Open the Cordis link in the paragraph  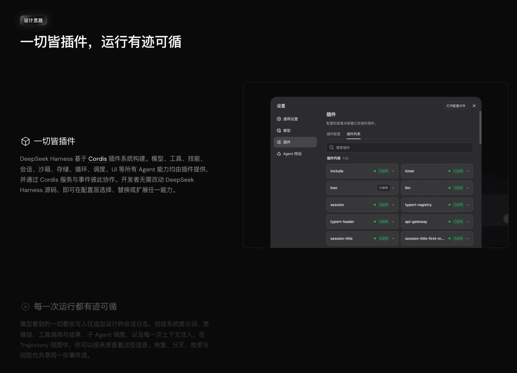coord(98,159)
